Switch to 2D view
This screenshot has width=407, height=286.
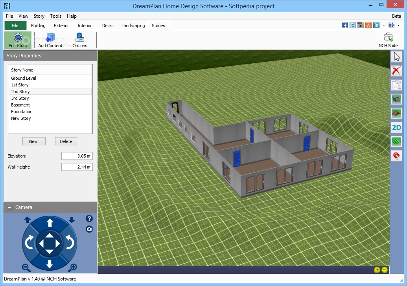(x=396, y=127)
